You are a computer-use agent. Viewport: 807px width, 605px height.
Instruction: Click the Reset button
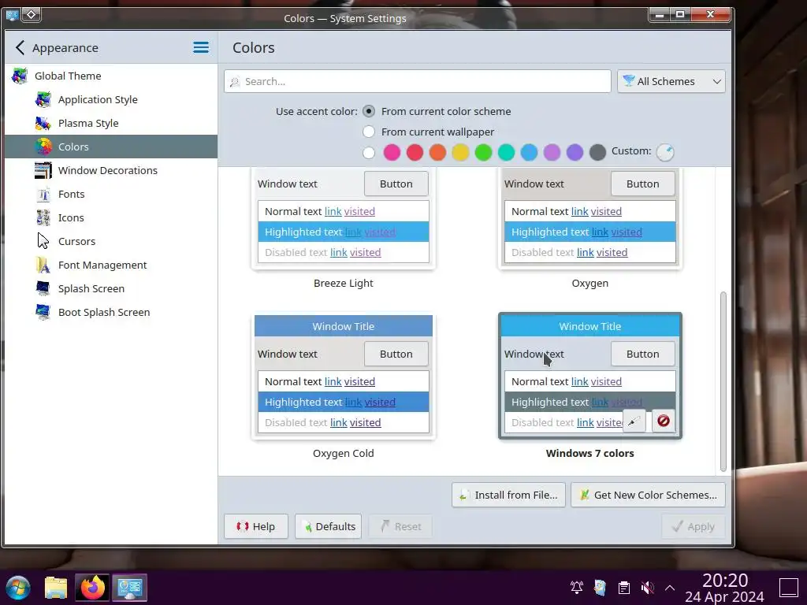click(x=400, y=527)
